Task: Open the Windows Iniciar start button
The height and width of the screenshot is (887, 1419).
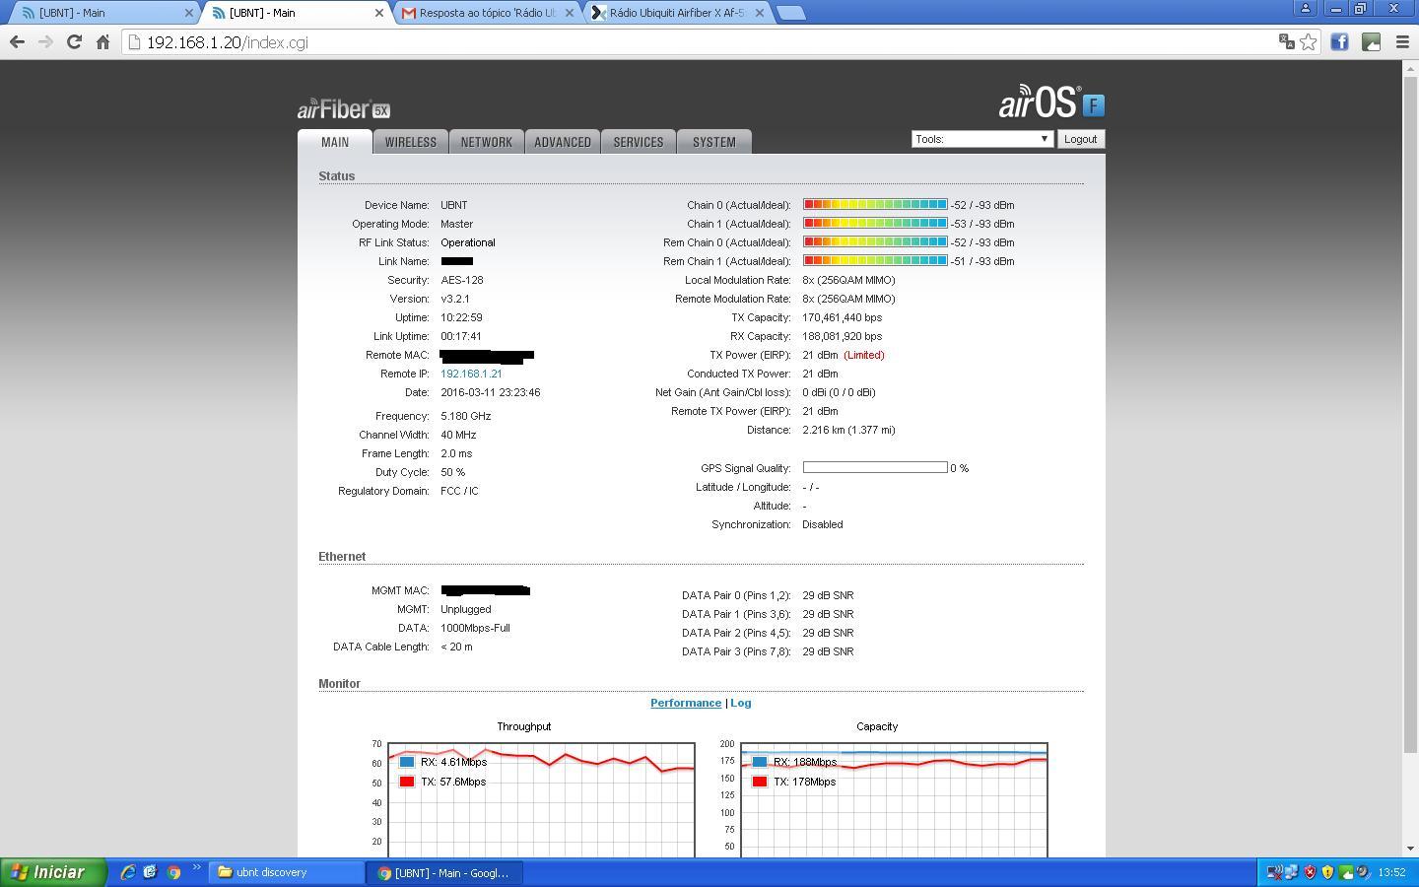Action: pyautogui.click(x=53, y=872)
